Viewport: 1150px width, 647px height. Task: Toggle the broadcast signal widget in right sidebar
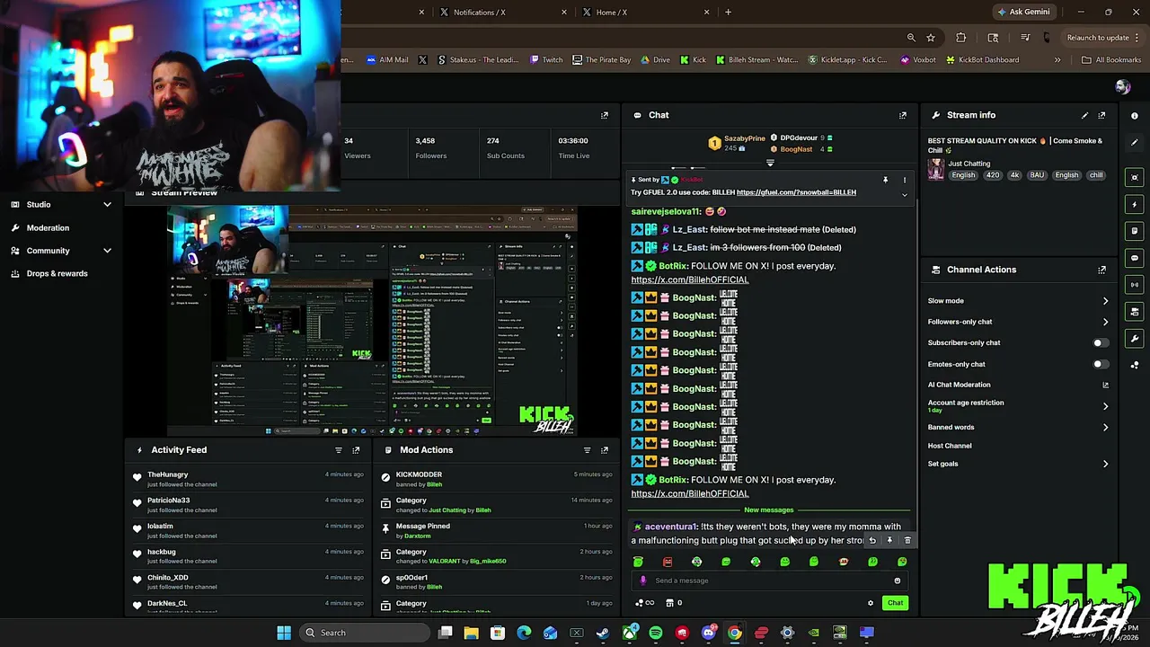(x=1135, y=285)
